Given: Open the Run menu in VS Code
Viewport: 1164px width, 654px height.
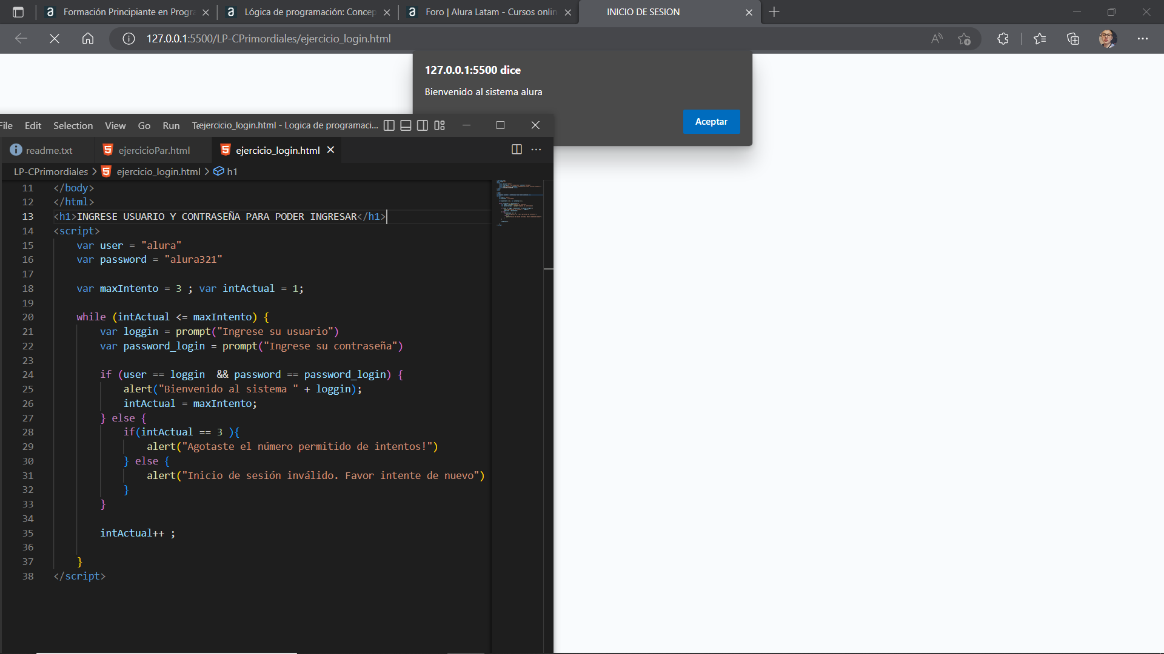Looking at the screenshot, I should [171, 125].
